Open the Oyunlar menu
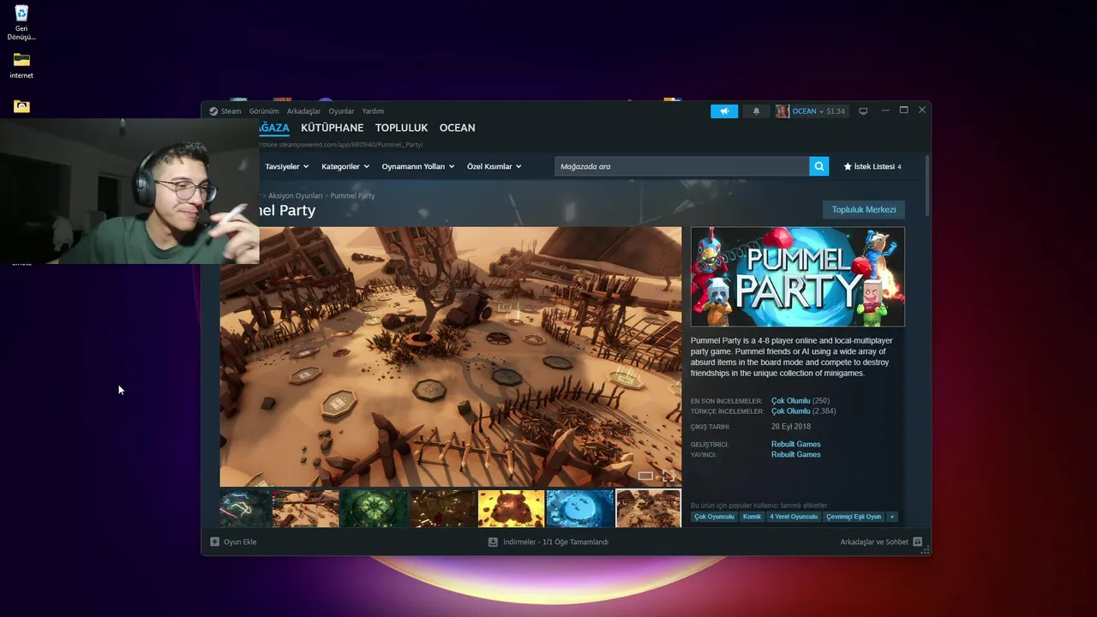1097x617 pixels. [341, 111]
